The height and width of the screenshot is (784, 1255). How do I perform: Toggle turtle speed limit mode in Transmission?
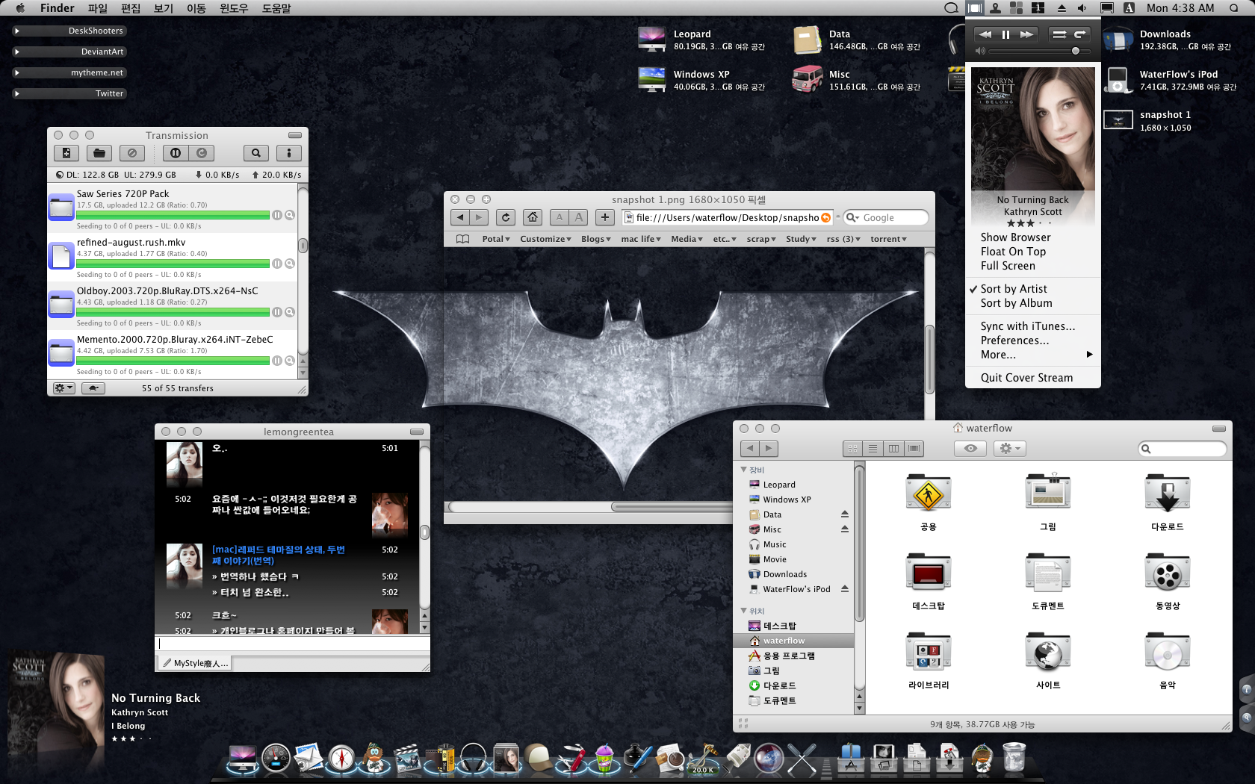93,388
